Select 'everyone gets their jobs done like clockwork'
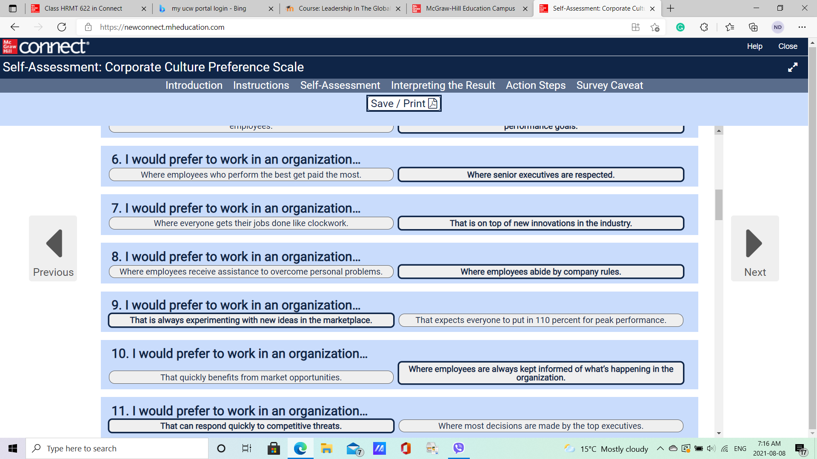The width and height of the screenshot is (817, 459). 251,223
